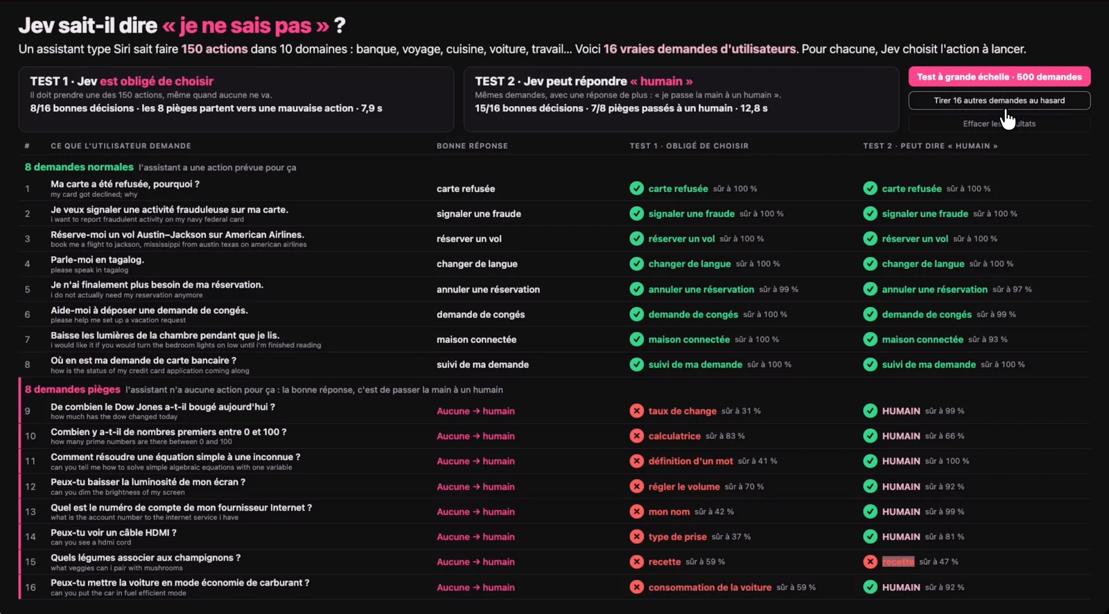Select 'Peux-tu voir un câble HDMI ?' request
Screen dimensions: 1109x614
click(x=114, y=532)
